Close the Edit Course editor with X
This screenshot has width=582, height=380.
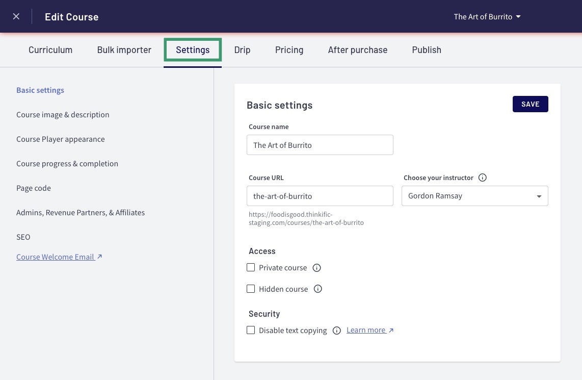pyautogui.click(x=16, y=16)
